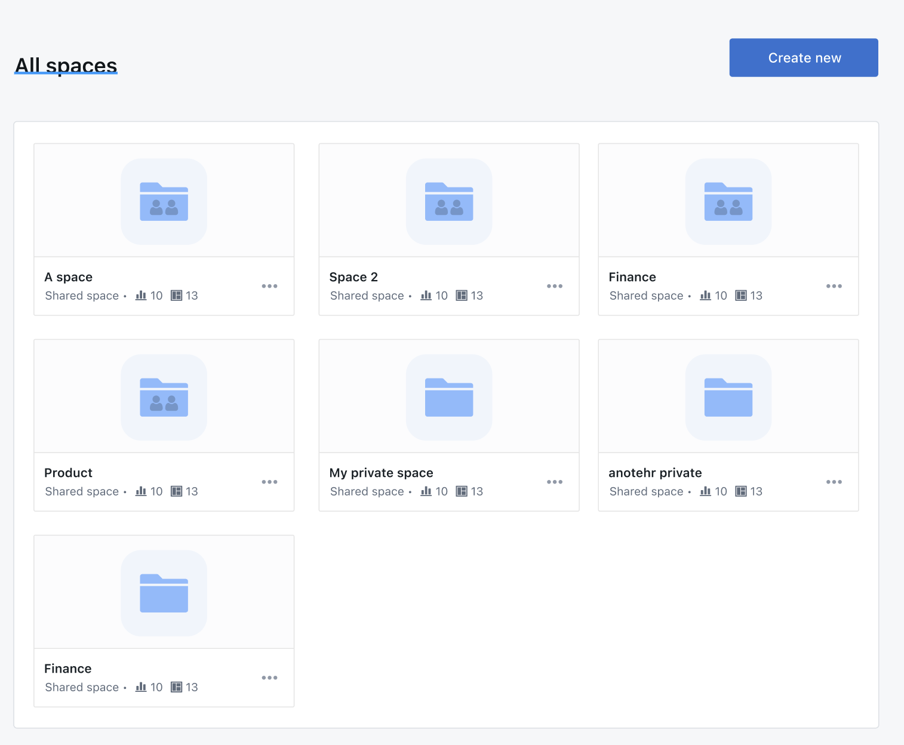Open the options menu on the anotehr private card
Viewport: 904px width, 745px height.
coord(834,482)
